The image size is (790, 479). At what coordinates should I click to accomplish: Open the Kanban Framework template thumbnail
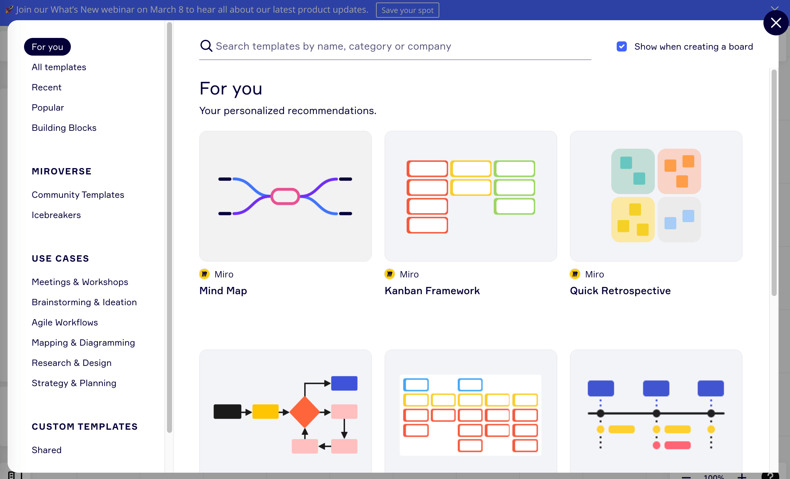tap(471, 196)
